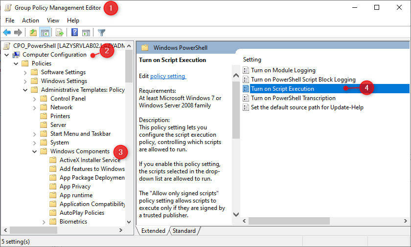This screenshot has height=247, width=411.
Task: Click settings list horizontal scrollbar right arrow
Action: (x=406, y=221)
